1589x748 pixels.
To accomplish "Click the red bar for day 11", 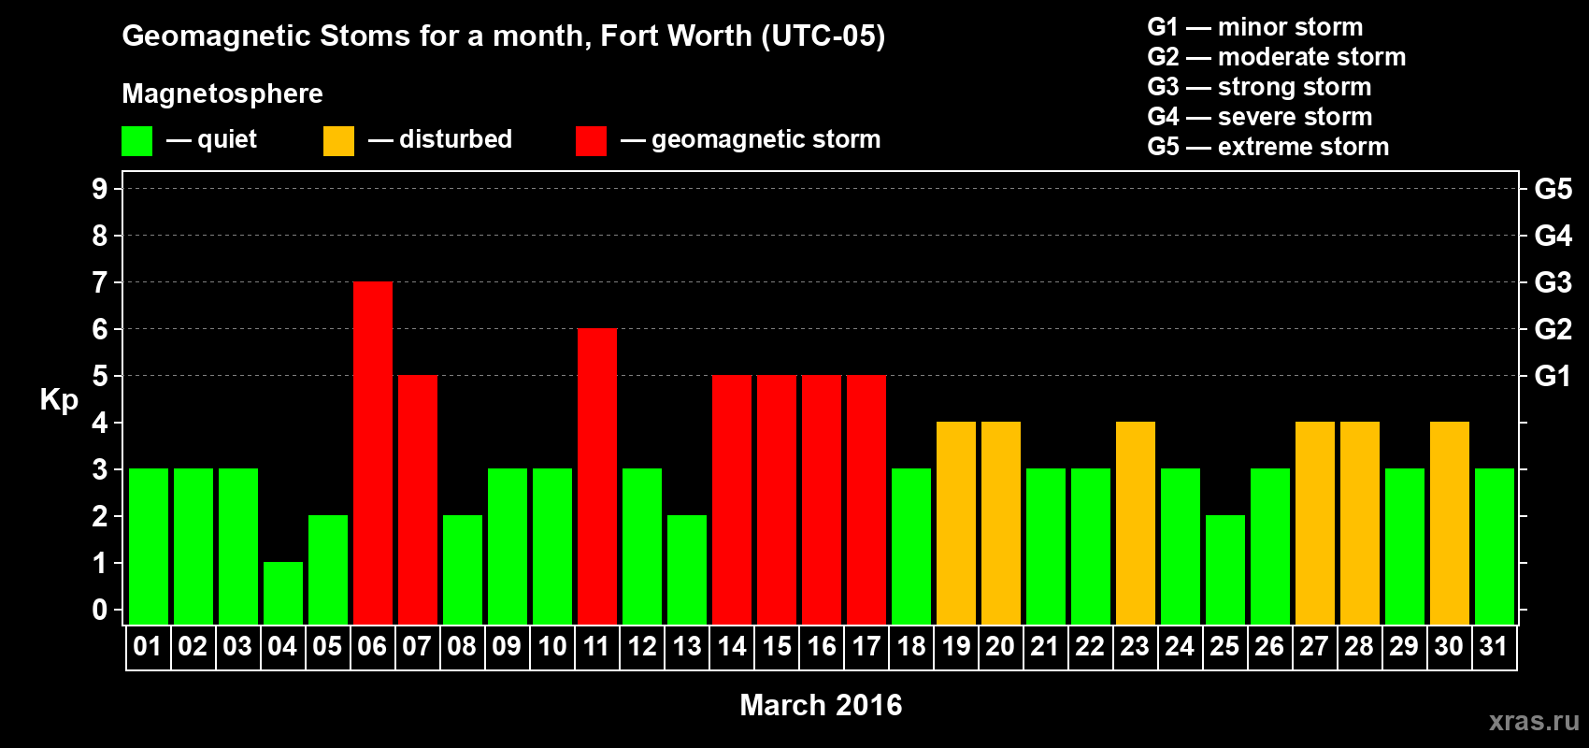I will [x=597, y=476].
